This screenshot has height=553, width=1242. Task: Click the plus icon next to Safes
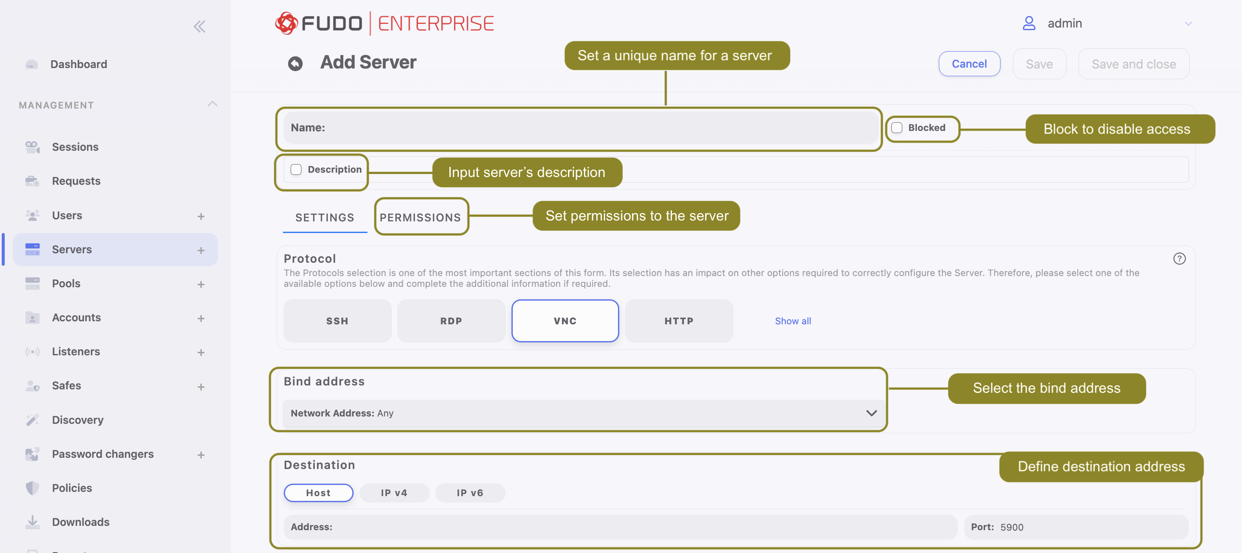201,387
